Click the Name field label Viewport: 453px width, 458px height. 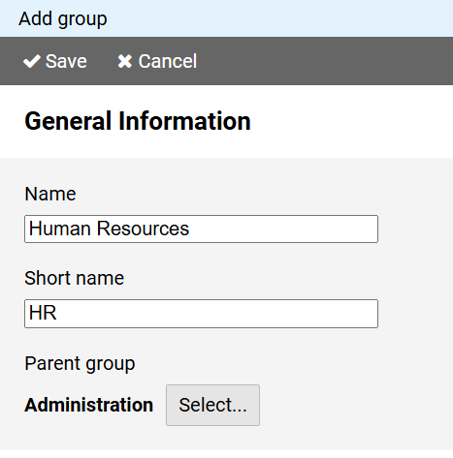tap(50, 194)
